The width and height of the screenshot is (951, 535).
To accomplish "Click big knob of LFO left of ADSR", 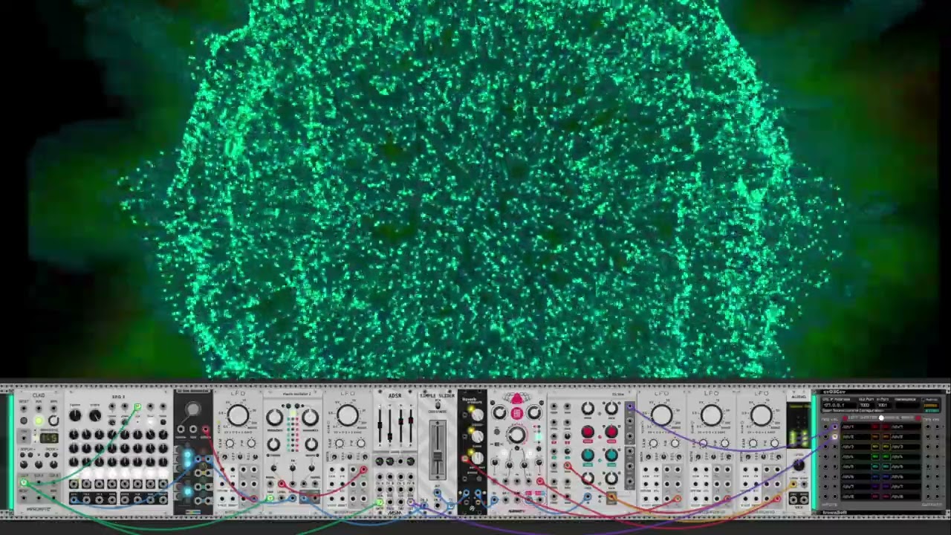I will [348, 415].
